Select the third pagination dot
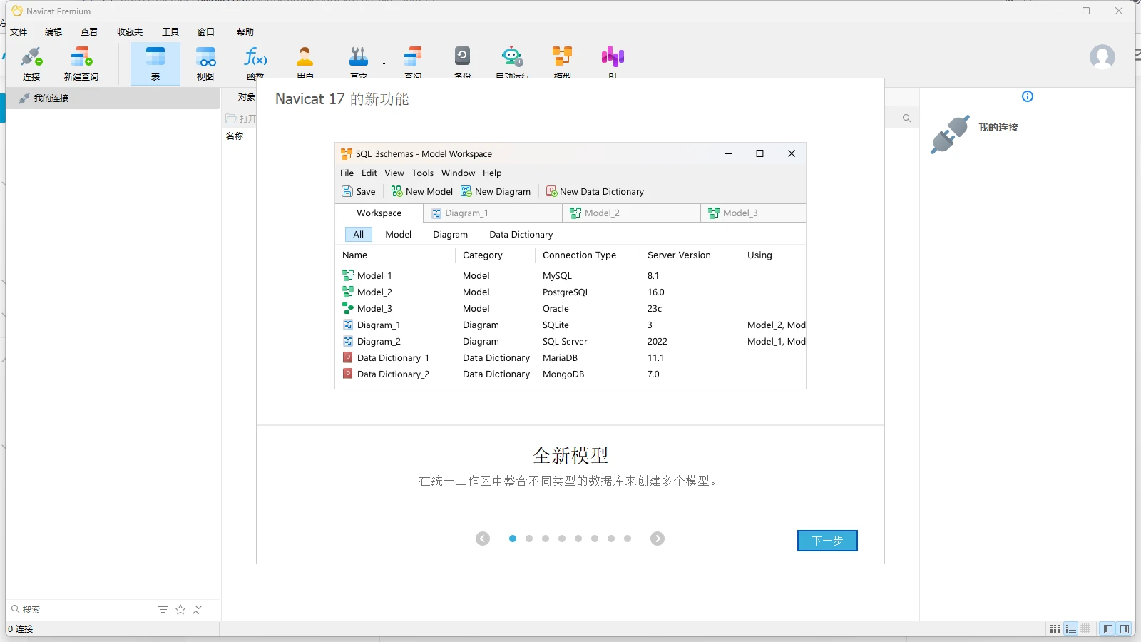The height and width of the screenshot is (642, 1141). pos(546,539)
